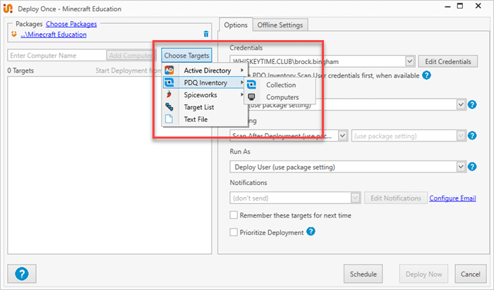Focus the Enter Computer Name field
Image resolution: width=494 pixels, height=290 pixels.
point(57,56)
